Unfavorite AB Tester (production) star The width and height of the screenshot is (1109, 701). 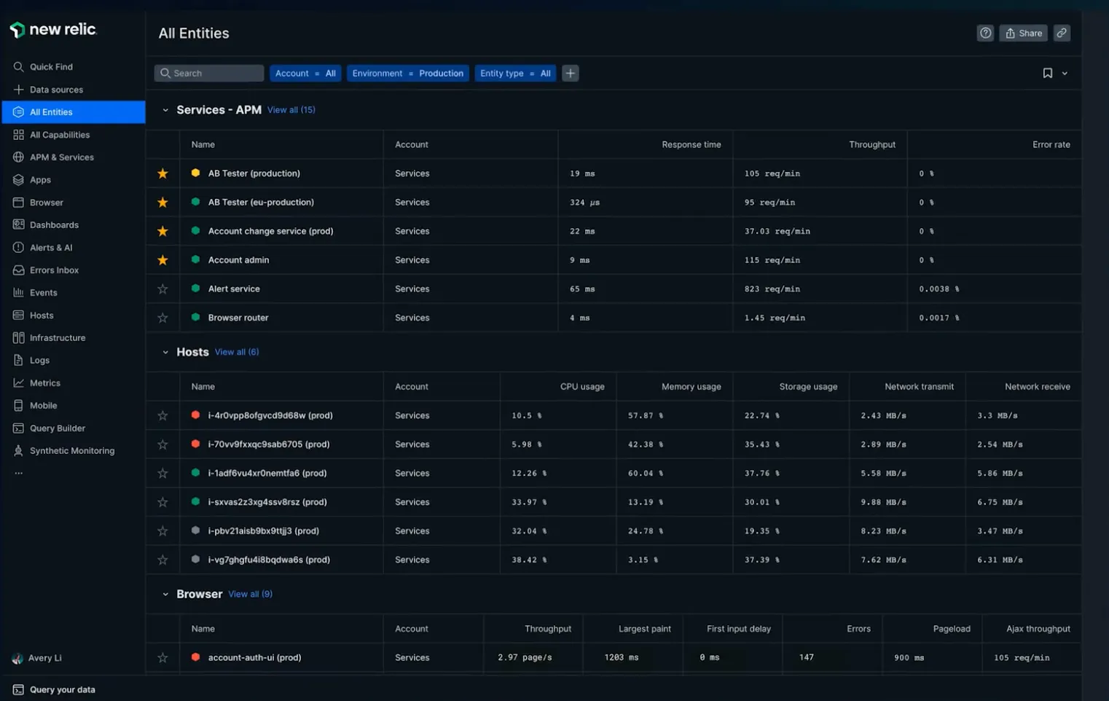pos(162,173)
